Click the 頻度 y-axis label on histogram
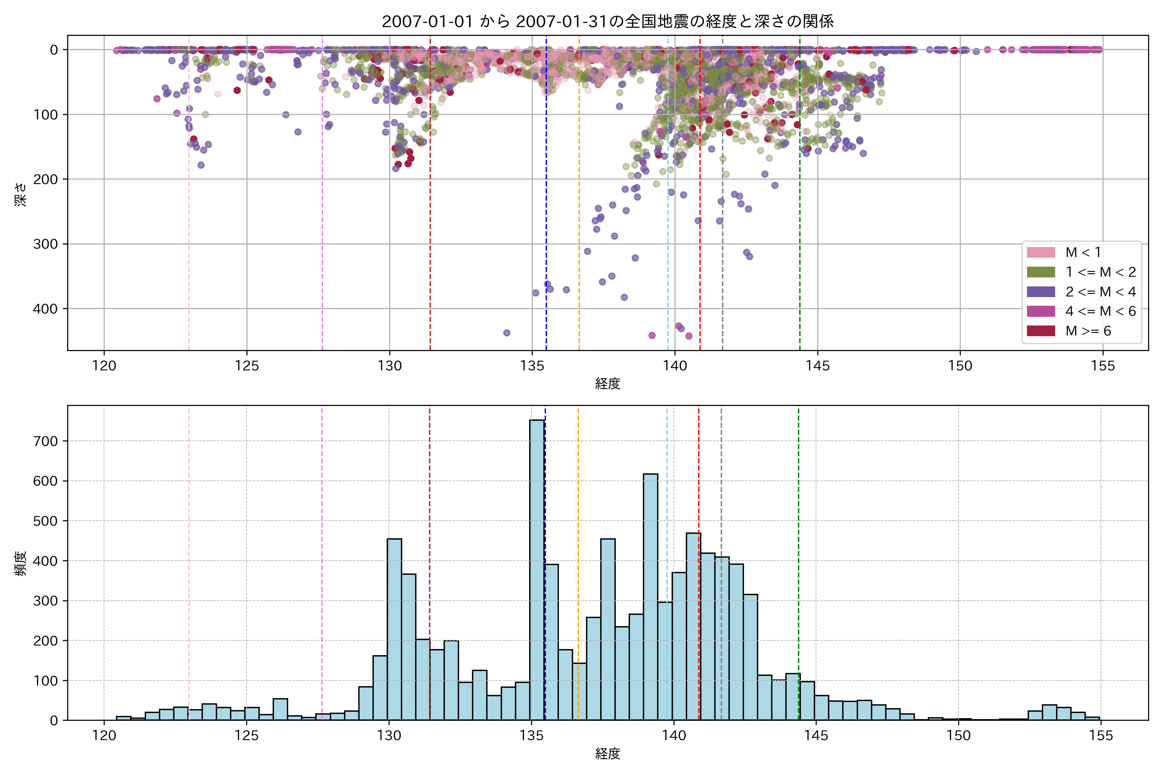1163x775 pixels. pyautogui.click(x=21, y=563)
